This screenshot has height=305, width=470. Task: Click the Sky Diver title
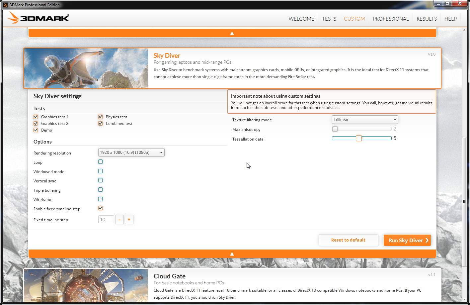[x=167, y=55]
